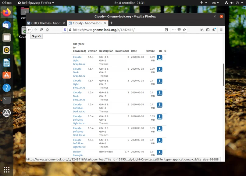The height and width of the screenshot is (176, 246).
Task: Go back with Firefox back arrow
Action: click(29, 30)
